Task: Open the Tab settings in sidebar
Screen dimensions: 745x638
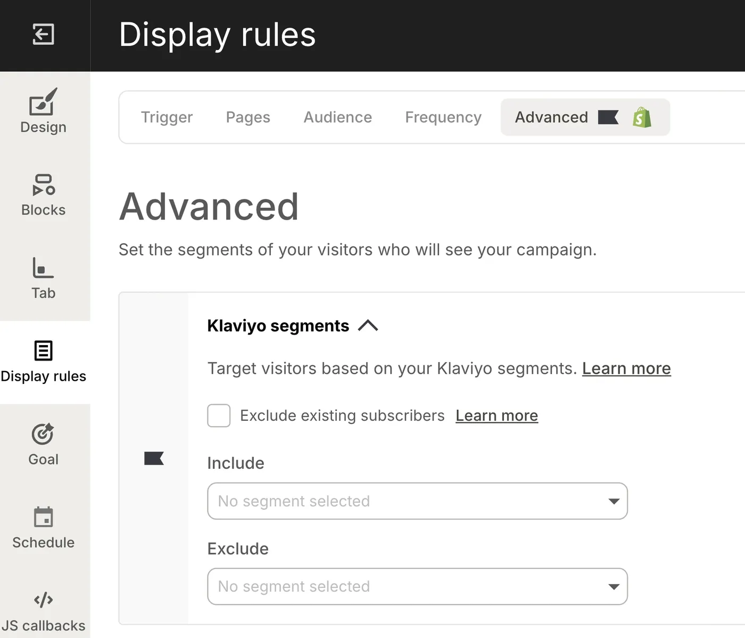Action: click(44, 278)
